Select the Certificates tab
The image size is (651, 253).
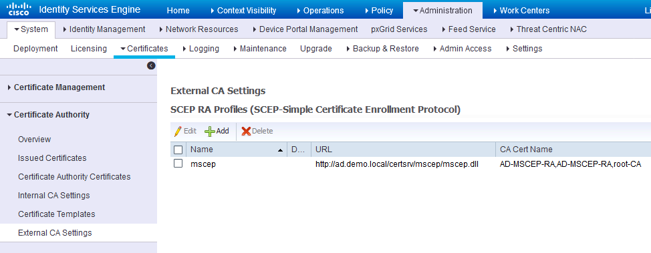click(x=144, y=49)
